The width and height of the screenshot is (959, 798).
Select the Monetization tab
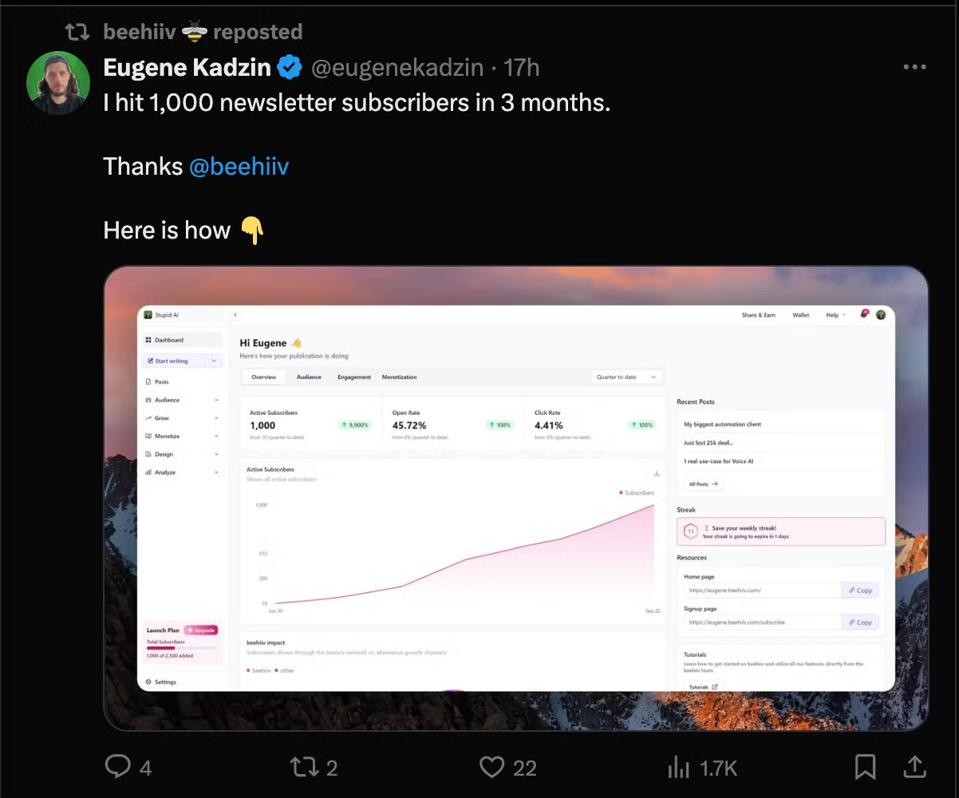pyautogui.click(x=399, y=377)
